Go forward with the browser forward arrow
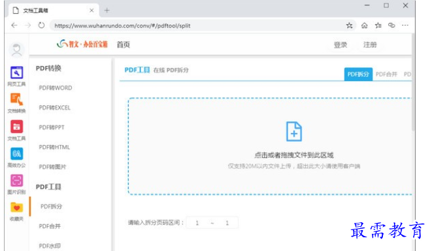430x251 pixels. click(x=27, y=25)
